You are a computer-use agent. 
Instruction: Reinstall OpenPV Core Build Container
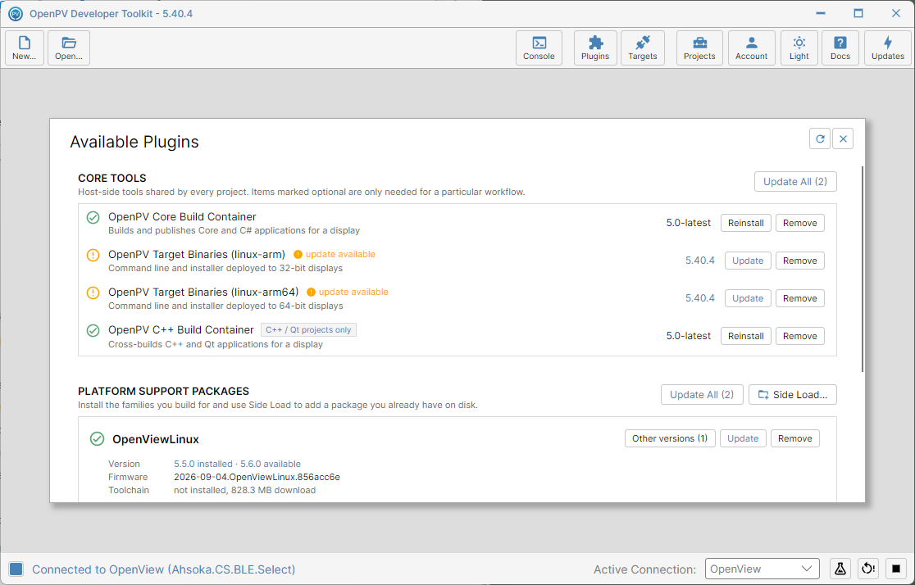746,223
